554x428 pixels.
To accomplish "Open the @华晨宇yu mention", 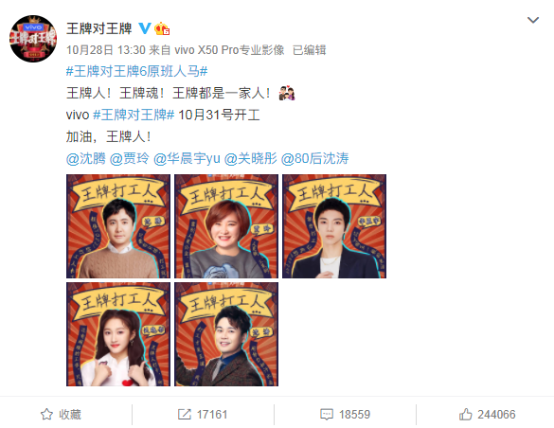I will click(187, 158).
